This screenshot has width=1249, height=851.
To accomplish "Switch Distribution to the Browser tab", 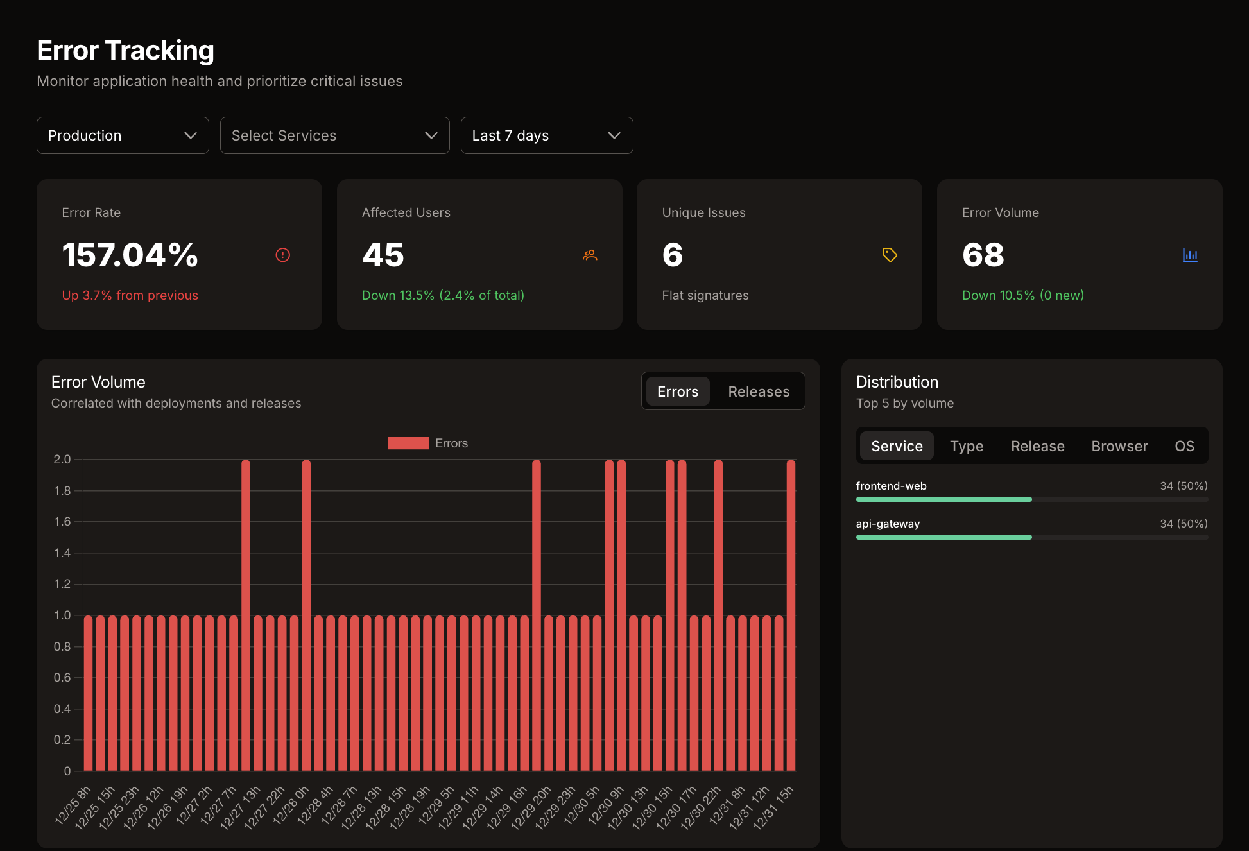I will click(1119, 445).
